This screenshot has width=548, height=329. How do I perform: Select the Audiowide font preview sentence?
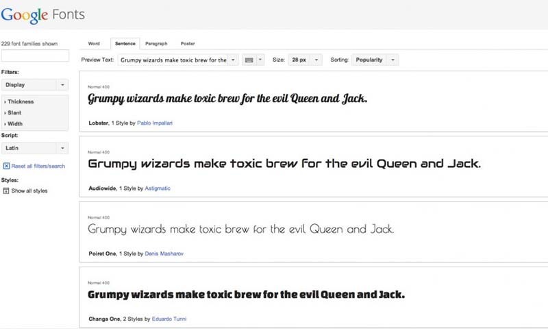(284, 164)
